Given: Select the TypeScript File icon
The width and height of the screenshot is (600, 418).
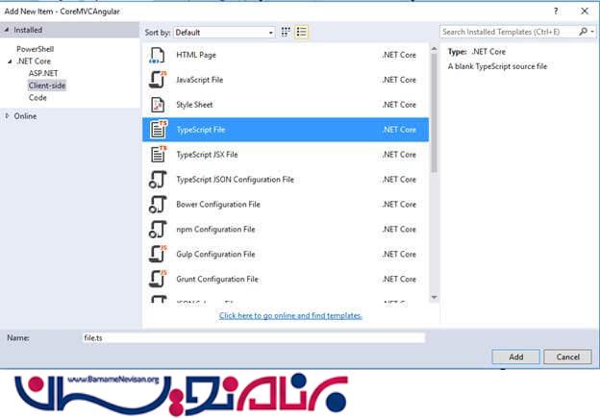Looking at the screenshot, I should click(158, 130).
